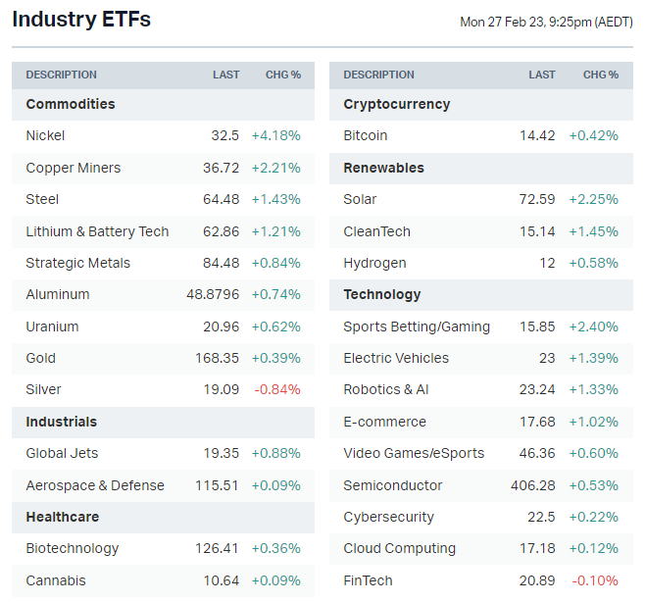Select Copper Miners in Commodities
645x603 pixels.
click(74, 168)
